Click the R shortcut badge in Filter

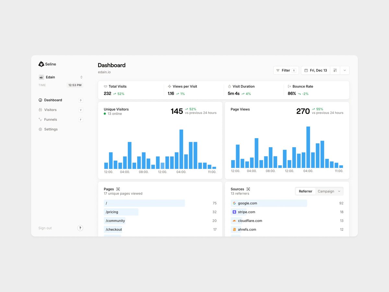[294, 70]
